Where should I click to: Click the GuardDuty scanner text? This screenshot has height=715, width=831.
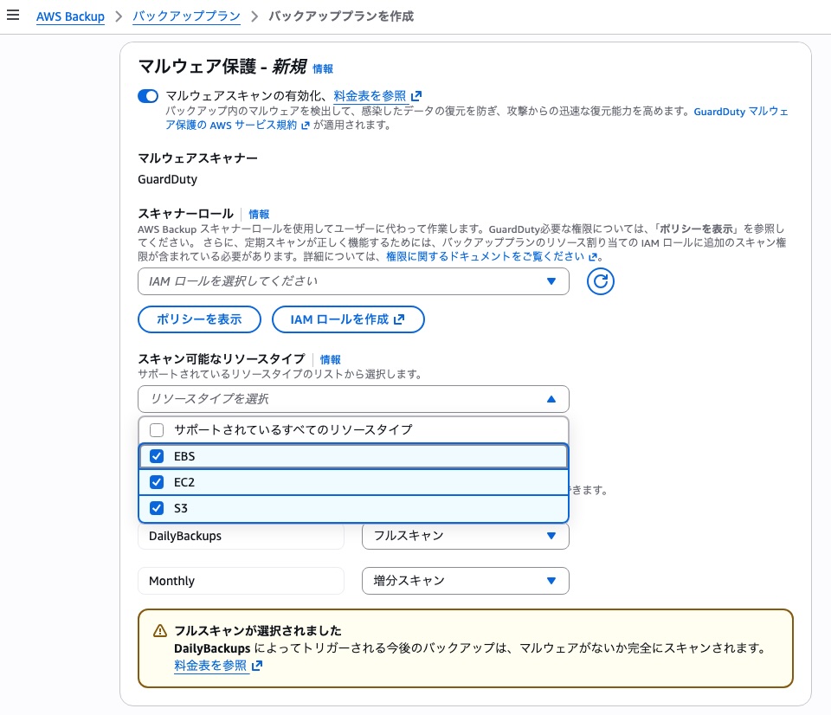pyautogui.click(x=167, y=180)
